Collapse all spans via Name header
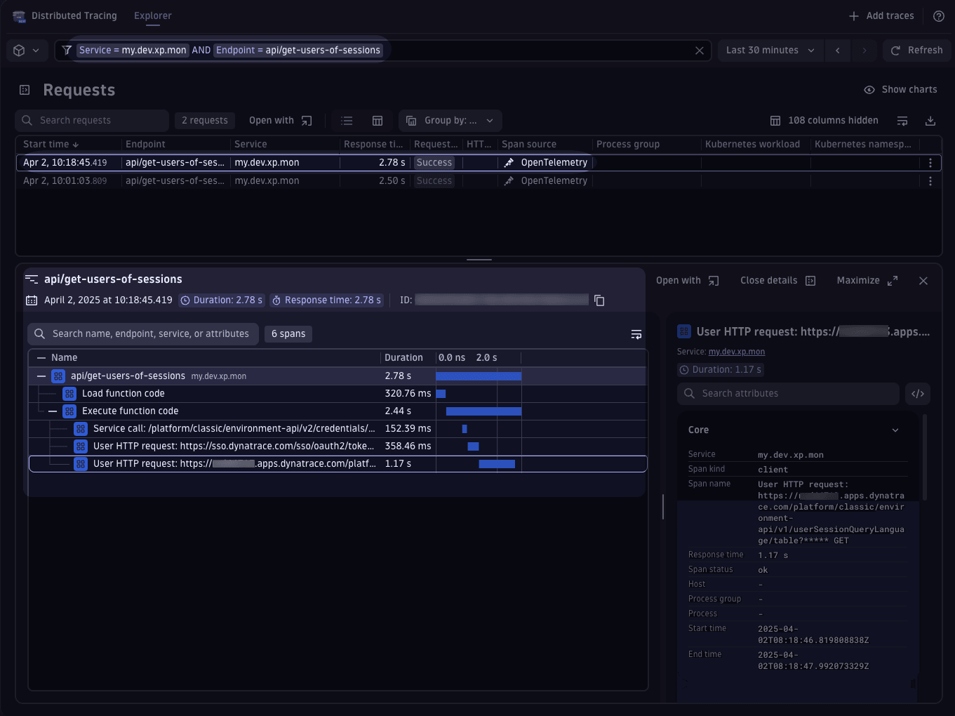Image resolution: width=955 pixels, height=716 pixels. 41,358
